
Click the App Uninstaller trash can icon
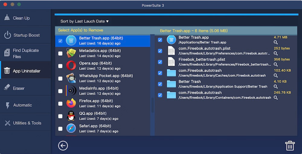[7, 70]
